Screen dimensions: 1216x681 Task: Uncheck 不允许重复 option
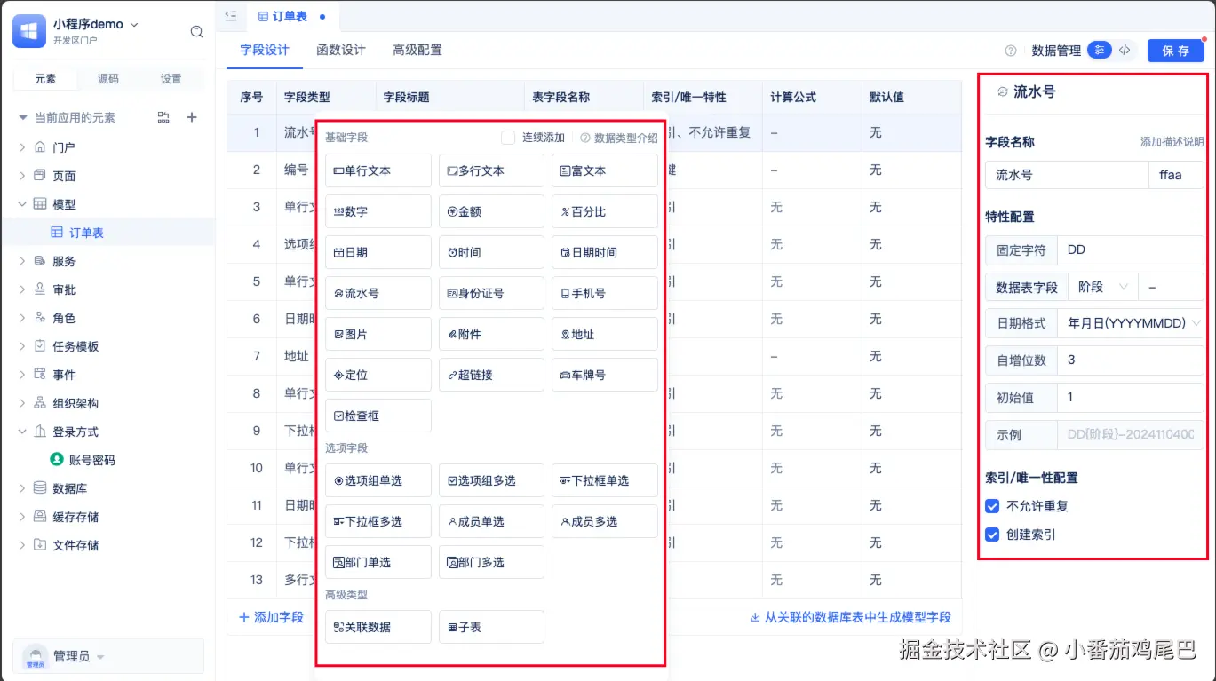coord(993,506)
